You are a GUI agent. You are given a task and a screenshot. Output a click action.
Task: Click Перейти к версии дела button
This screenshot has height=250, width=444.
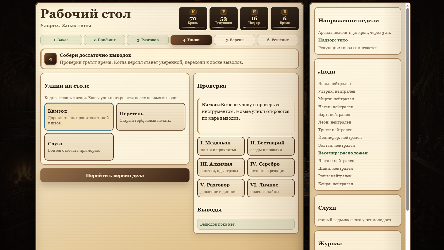coord(115,175)
